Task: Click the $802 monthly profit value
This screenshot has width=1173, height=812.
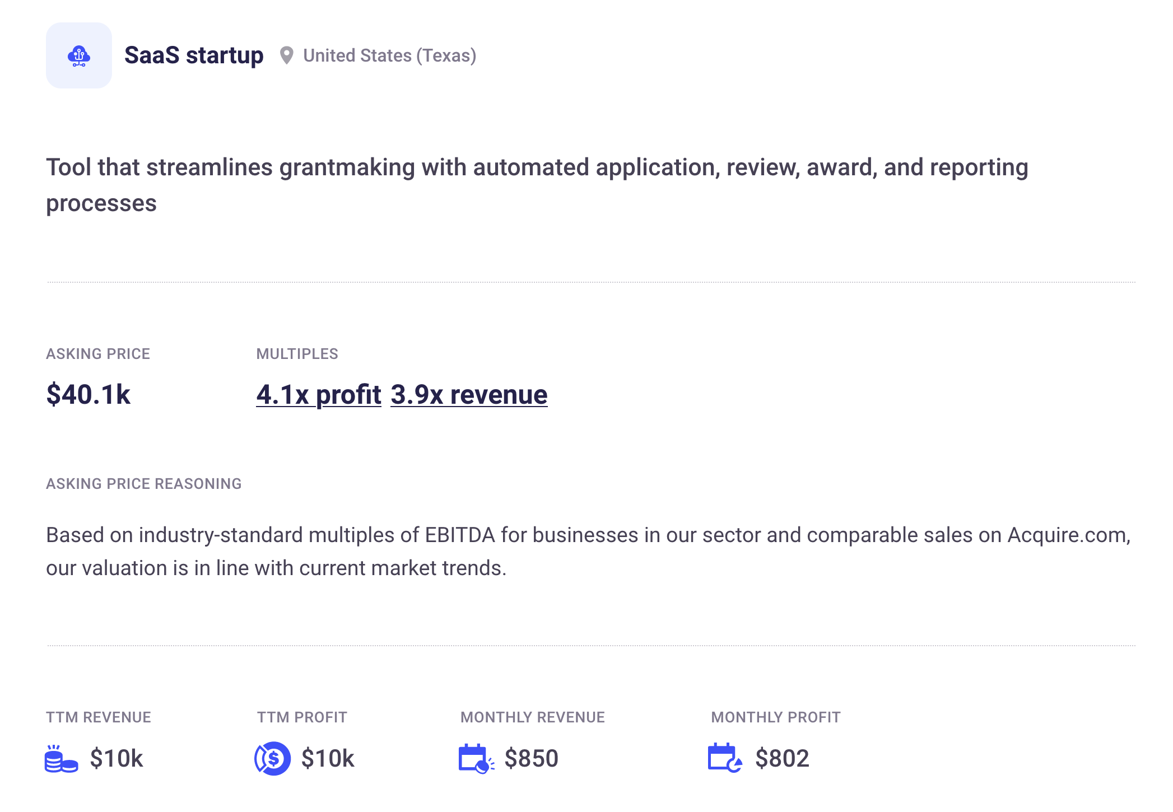Action: (x=782, y=759)
